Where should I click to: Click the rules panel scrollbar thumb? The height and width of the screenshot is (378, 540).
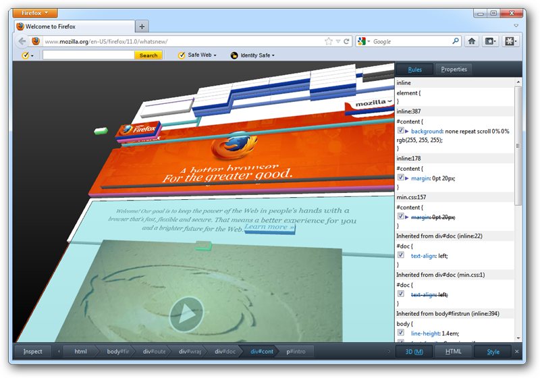518,146
